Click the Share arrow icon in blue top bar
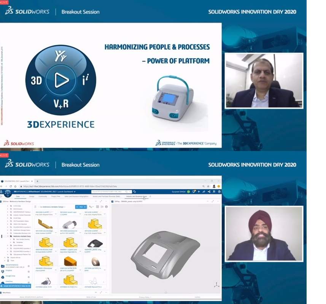The height and width of the screenshot is (304, 326). click(204, 192)
